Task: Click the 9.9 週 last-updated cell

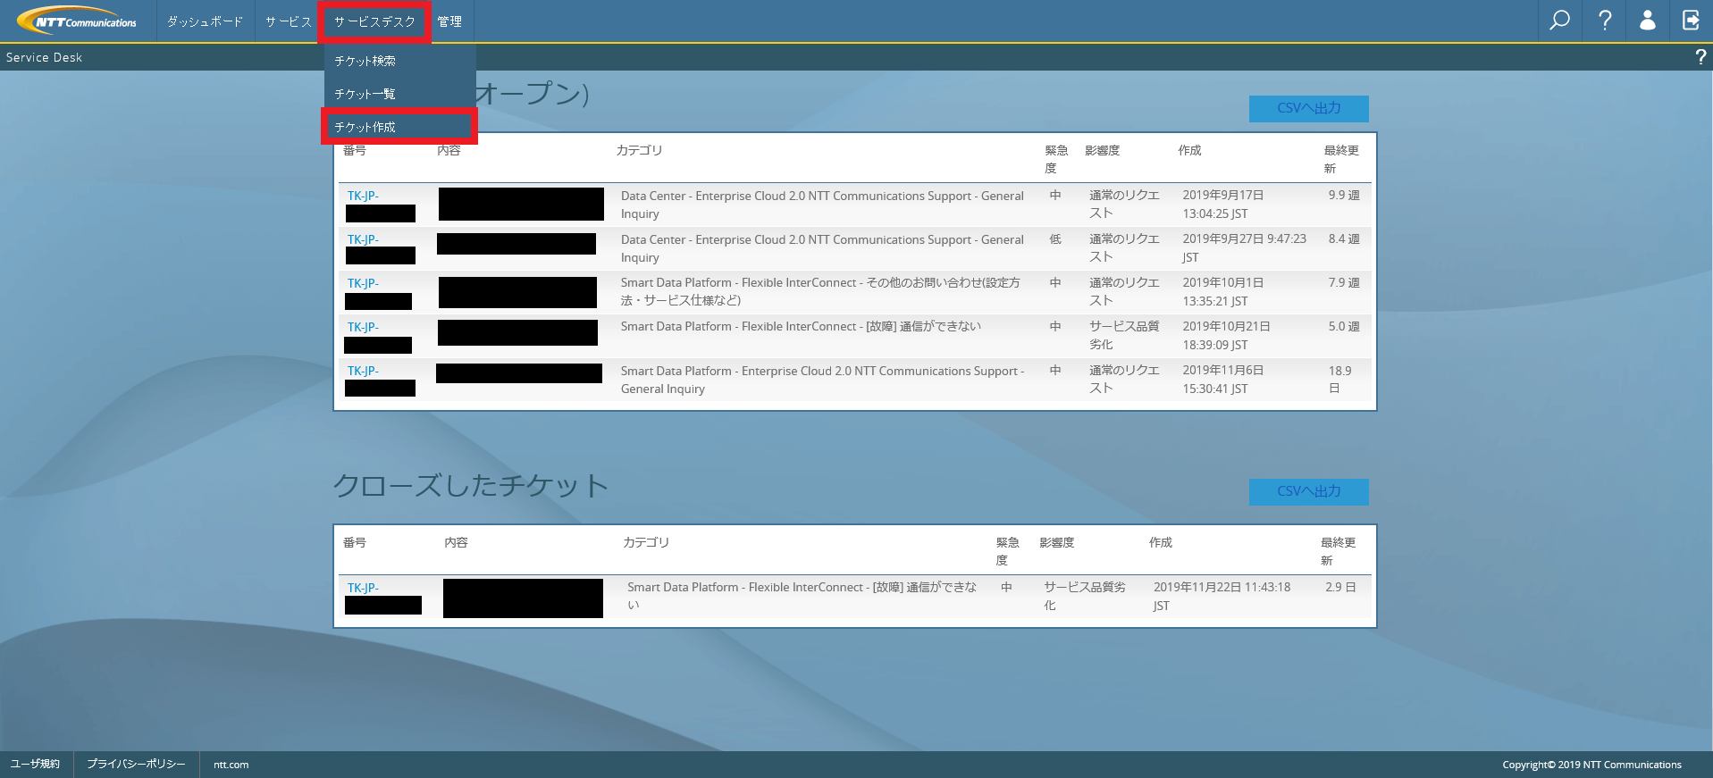Action: [x=1344, y=195]
